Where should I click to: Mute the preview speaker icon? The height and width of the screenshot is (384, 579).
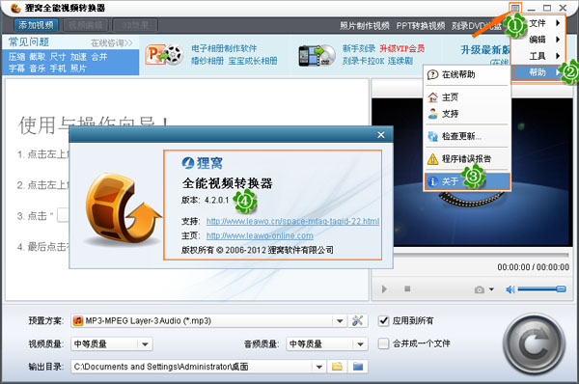point(510,289)
